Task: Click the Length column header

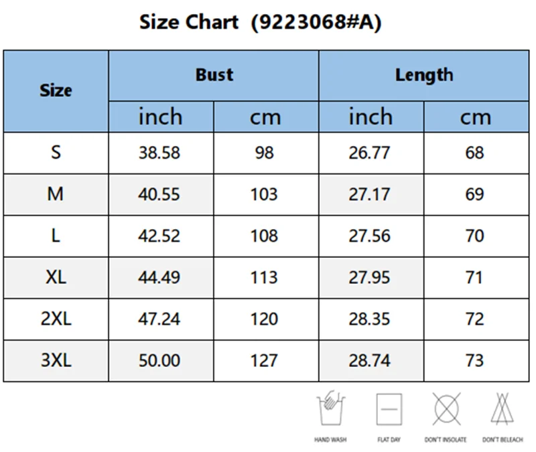Action: point(424,76)
